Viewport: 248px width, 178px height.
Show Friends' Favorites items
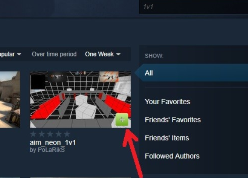173,120
